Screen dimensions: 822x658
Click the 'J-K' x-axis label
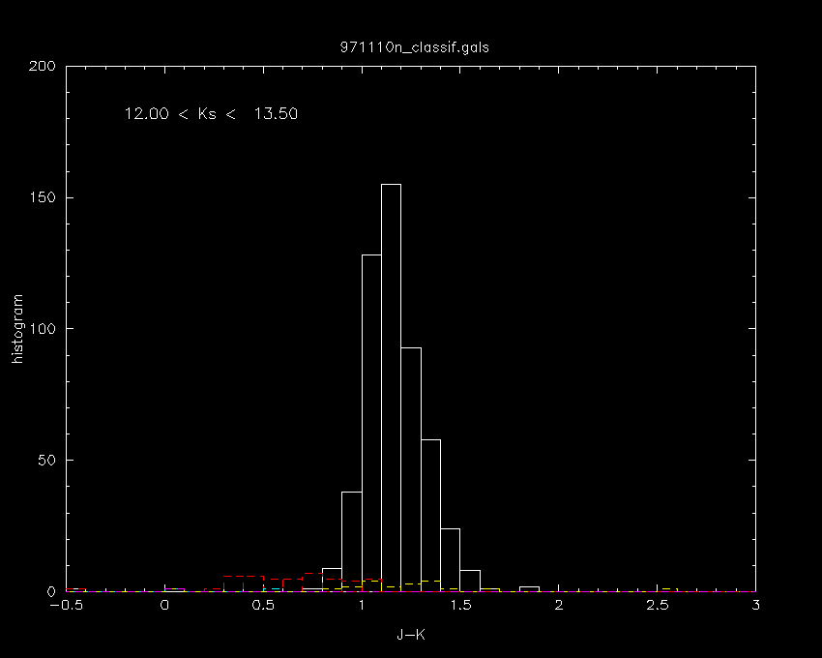point(410,635)
